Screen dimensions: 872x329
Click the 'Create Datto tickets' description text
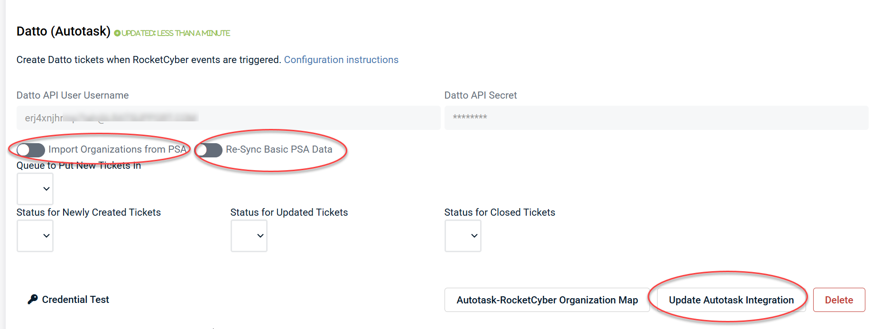pyautogui.click(x=149, y=60)
